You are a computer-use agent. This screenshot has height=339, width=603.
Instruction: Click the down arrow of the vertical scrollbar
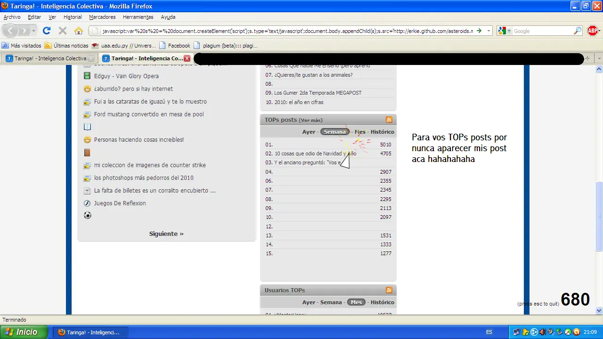[x=599, y=311]
